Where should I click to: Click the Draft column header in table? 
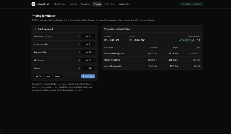(x=175, y=47)
